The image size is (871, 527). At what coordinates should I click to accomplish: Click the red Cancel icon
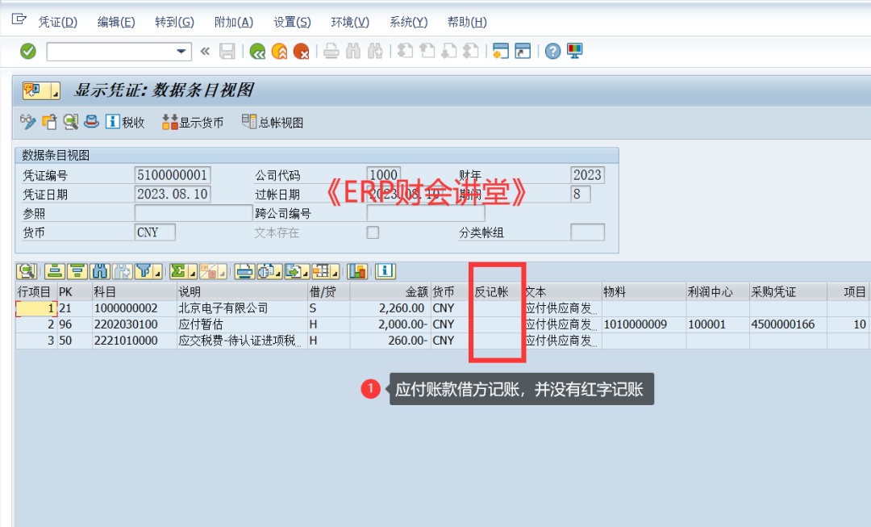pos(302,52)
